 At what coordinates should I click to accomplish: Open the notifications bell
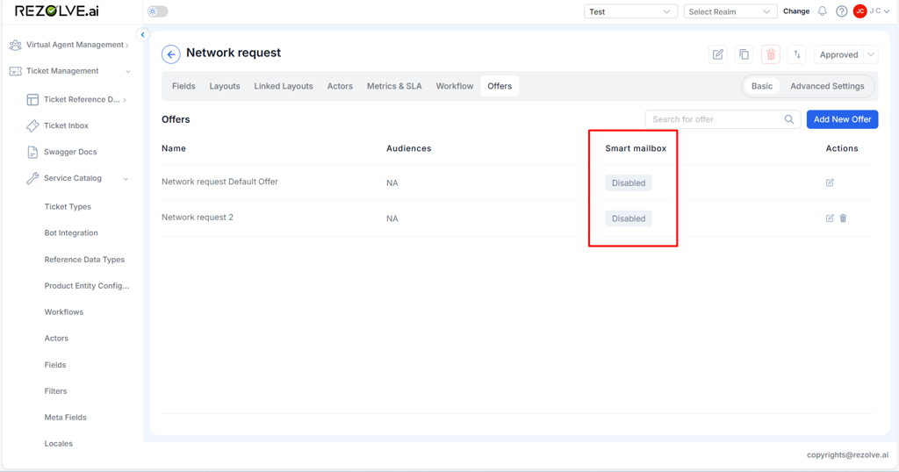point(822,11)
